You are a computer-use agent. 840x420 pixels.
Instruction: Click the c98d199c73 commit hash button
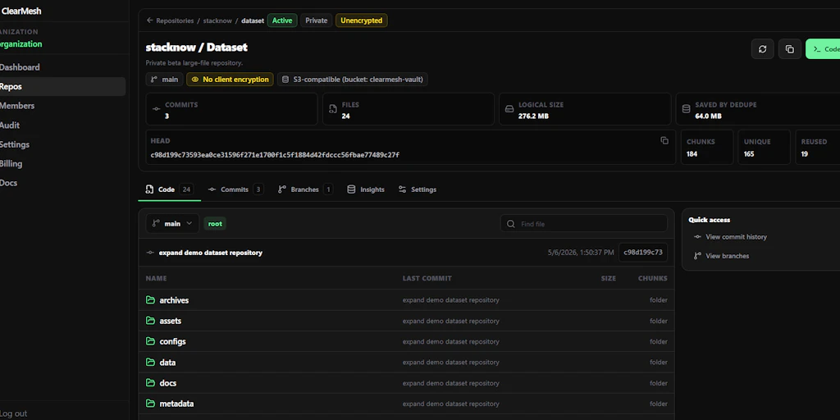click(x=643, y=253)
